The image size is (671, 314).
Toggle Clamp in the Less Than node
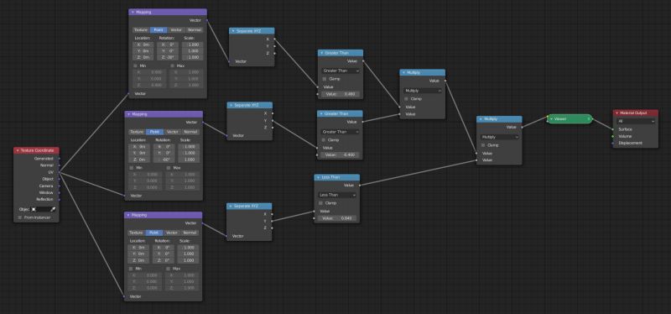320,203
